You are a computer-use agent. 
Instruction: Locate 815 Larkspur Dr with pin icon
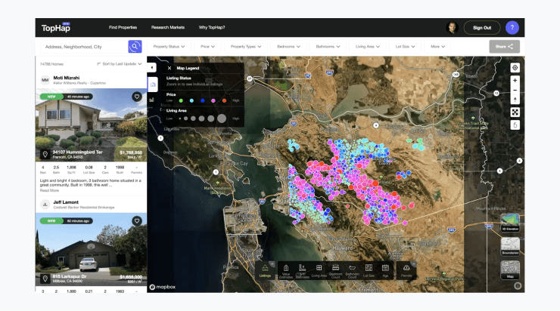[x=45, y=279]
